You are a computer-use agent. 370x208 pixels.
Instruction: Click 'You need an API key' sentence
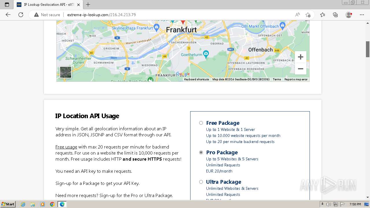coord(94,171)
